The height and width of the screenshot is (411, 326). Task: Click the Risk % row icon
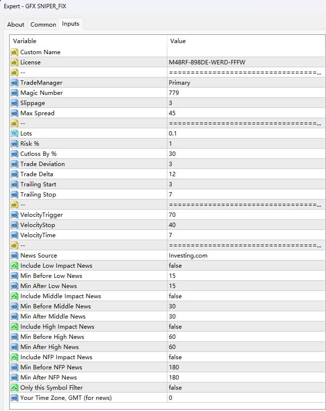[x=14, y=144]
